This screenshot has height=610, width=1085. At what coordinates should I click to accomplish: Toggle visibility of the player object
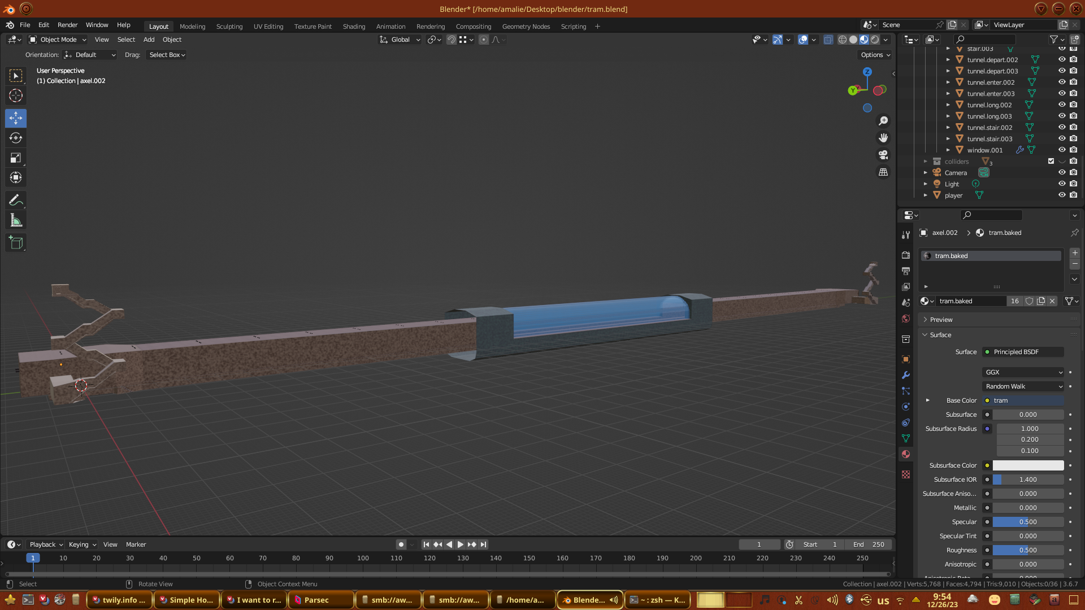(x=1062, y=195)
